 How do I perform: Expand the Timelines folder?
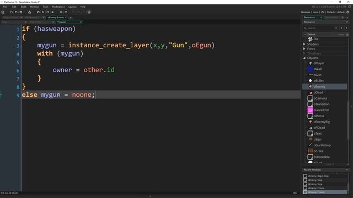[x=304, y=53]
